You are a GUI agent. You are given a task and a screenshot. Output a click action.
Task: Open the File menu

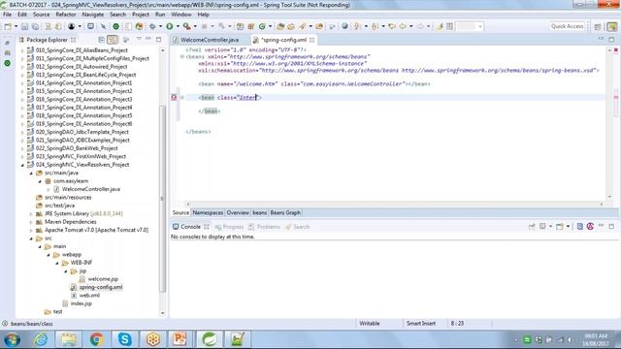7,15
